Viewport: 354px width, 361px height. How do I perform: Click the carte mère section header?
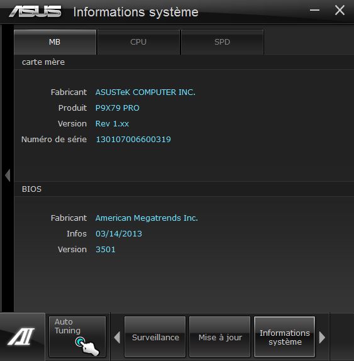[x=184, y=62]
